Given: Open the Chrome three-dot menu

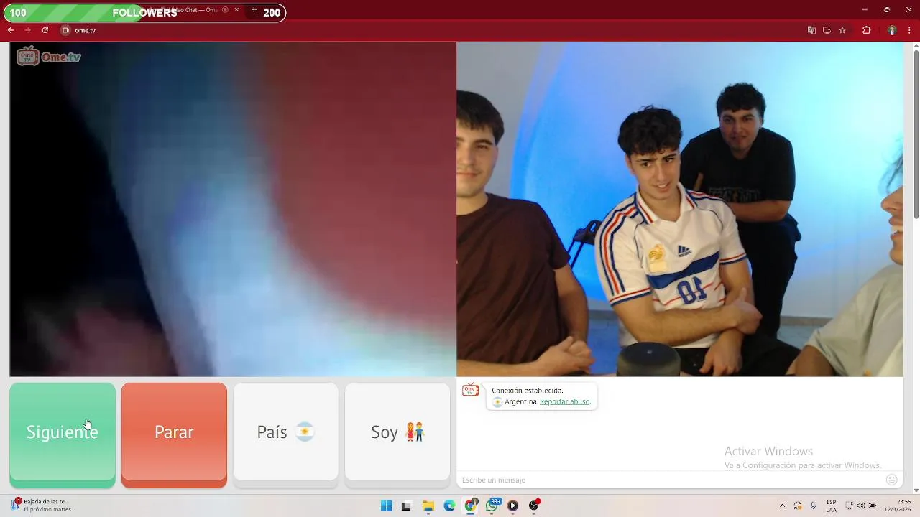Looking at the screenshot, I should (x=909, y=30).
